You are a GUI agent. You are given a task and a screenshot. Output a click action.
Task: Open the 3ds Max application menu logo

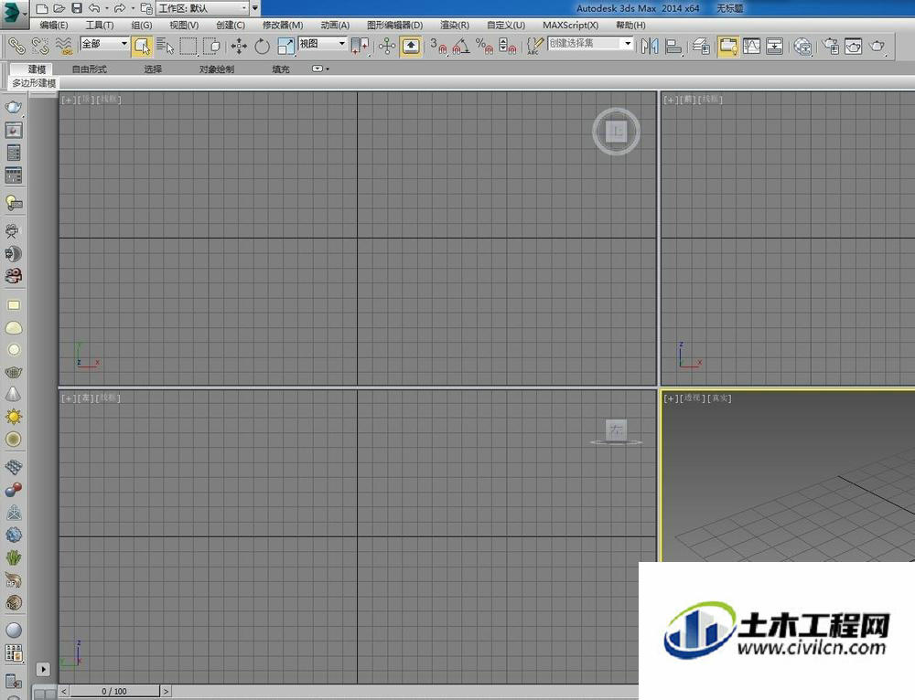(x=14, y=13)
